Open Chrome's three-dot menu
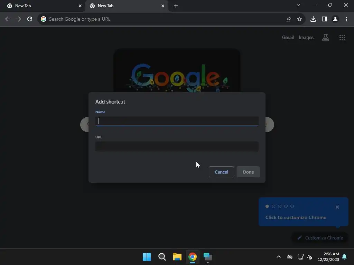Viewport: 354px width, 265px height. coord(346,19)
